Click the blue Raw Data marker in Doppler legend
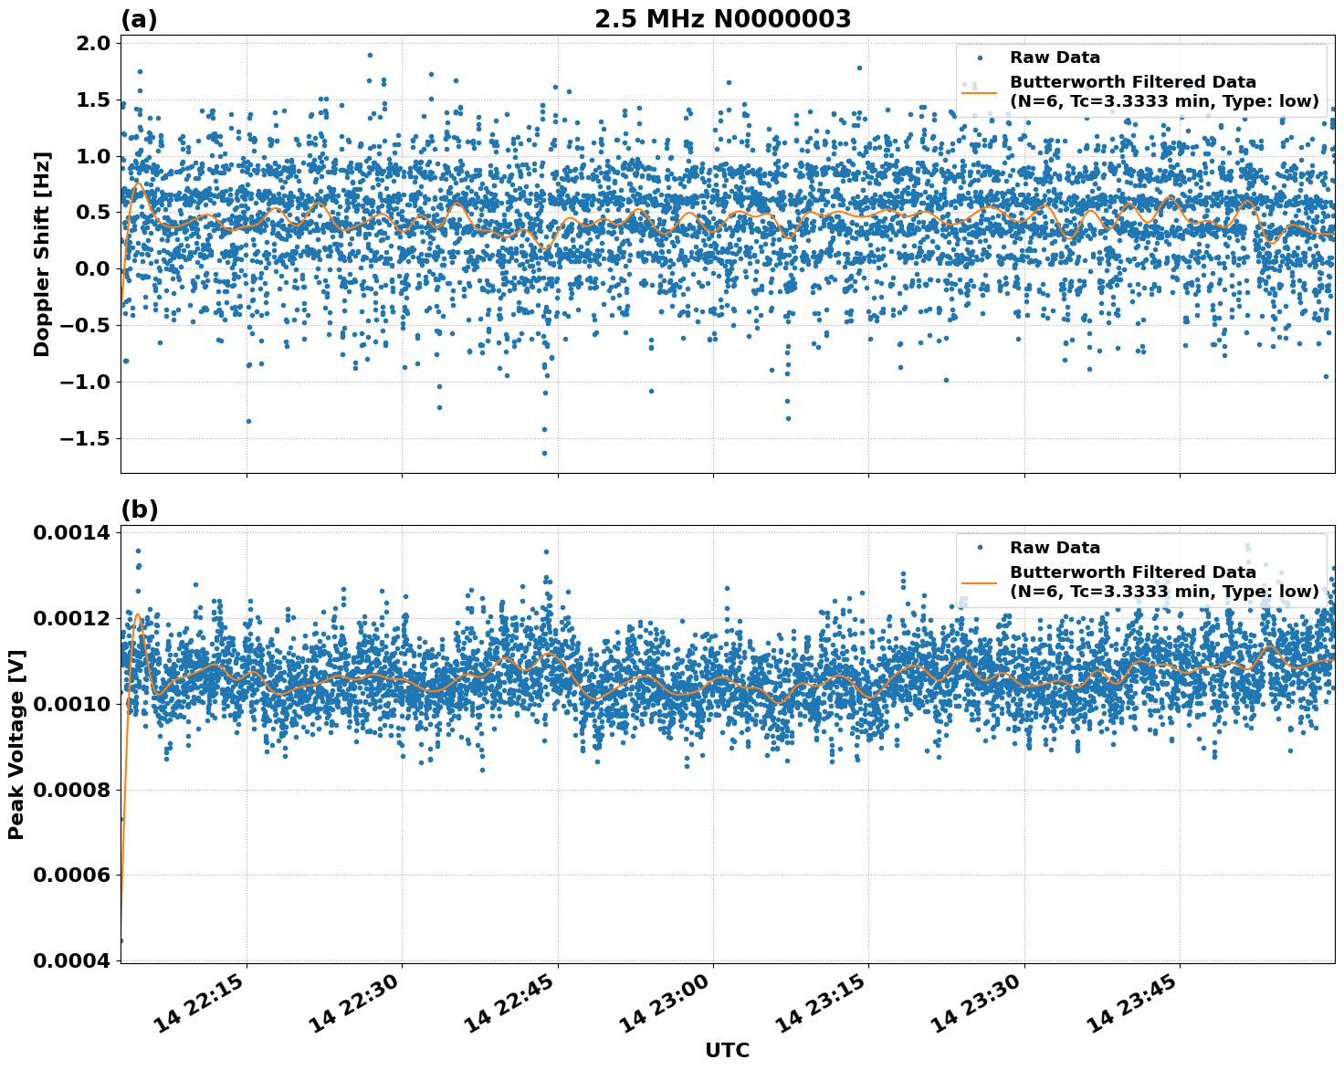Viewport: 1344px width, 1070px height. (x=980, y=58)
